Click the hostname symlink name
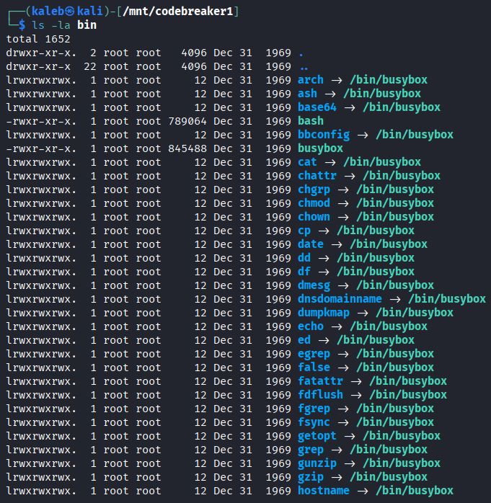 323,491
